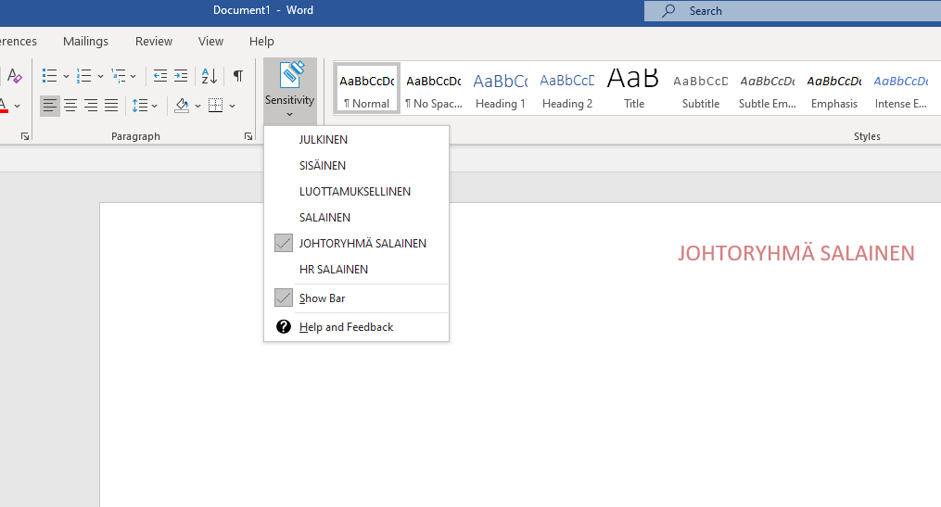Apply the Subtle Emphasis style

click(x=768, y=89)
